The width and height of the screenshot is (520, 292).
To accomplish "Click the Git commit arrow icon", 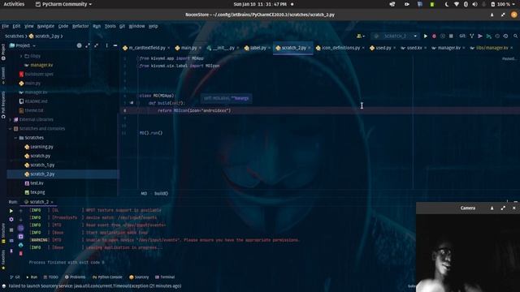I will coord(480,36).
